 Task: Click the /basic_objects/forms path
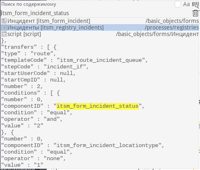(172, 21)
